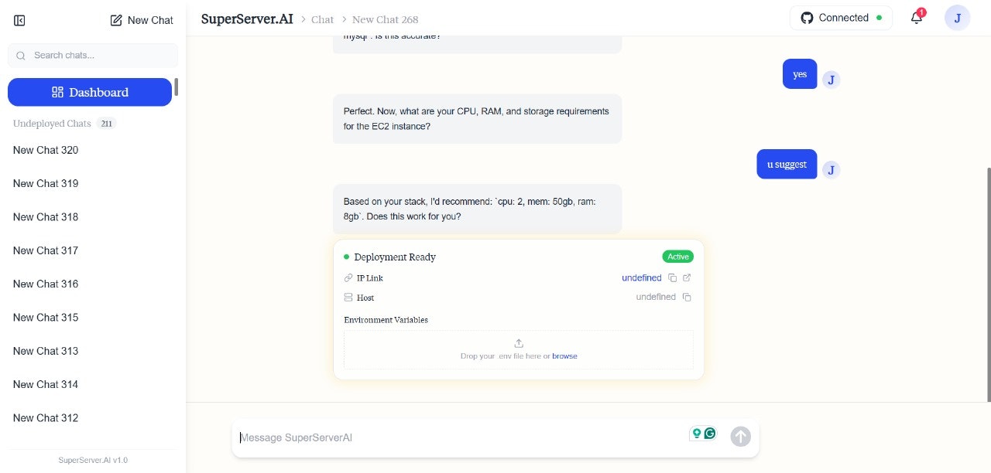
Task: Expand the Undeployed Chats section
Action: 52,124
